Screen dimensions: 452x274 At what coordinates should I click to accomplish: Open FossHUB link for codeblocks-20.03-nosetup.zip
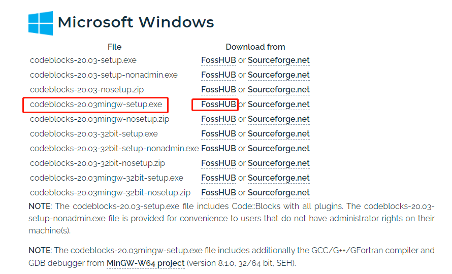coord(218,90)
